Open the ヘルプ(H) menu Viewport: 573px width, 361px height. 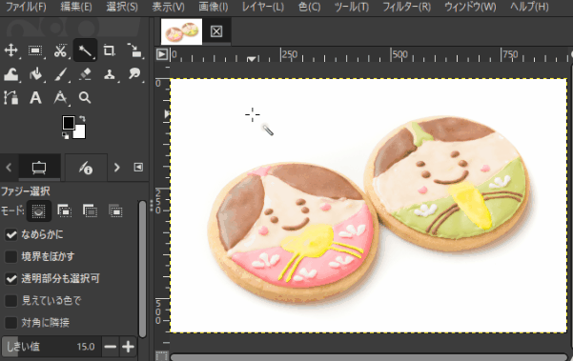(x=529, y=7)
